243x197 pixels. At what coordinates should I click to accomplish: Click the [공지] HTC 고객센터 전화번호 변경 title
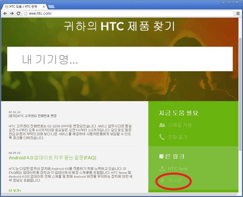click(x=32, y=116)
